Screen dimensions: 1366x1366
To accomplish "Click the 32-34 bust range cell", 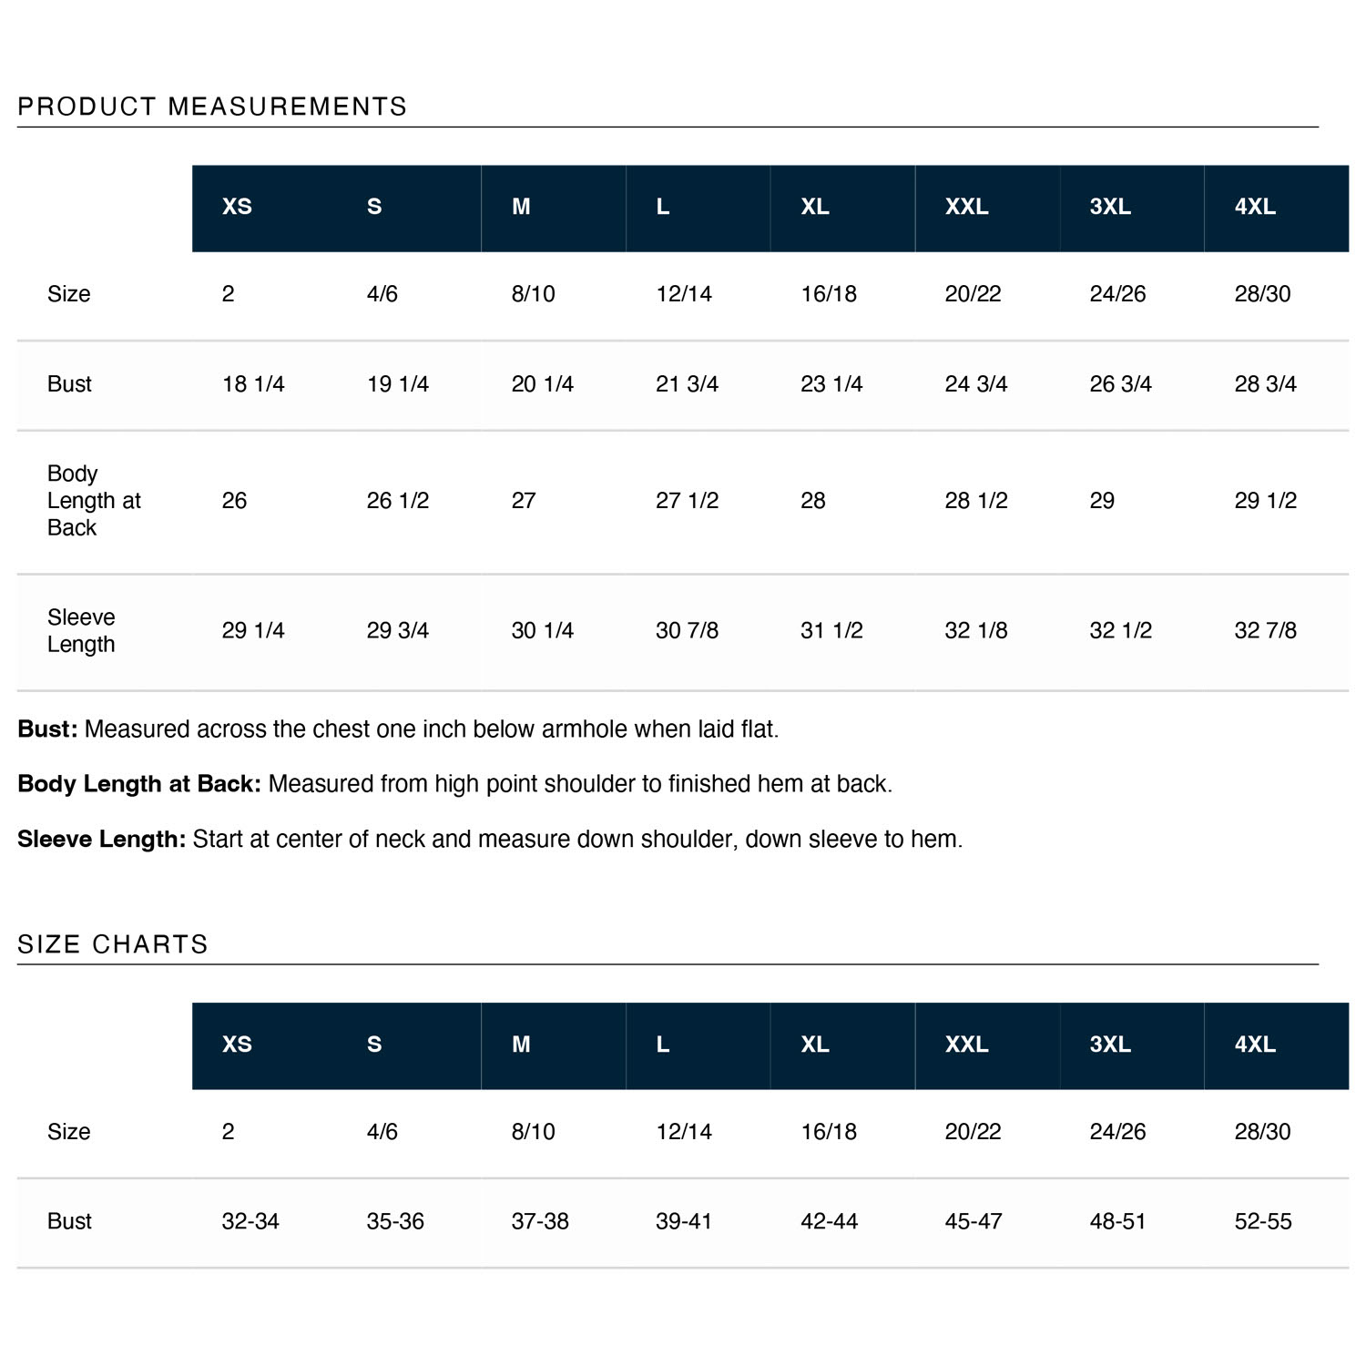I will [x=250, y=1221].
